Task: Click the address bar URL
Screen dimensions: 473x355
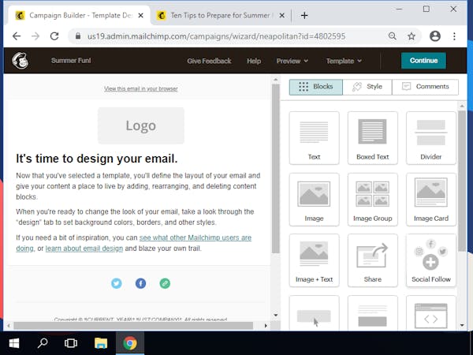Action: pyautogui.click(x=216, y=36)
